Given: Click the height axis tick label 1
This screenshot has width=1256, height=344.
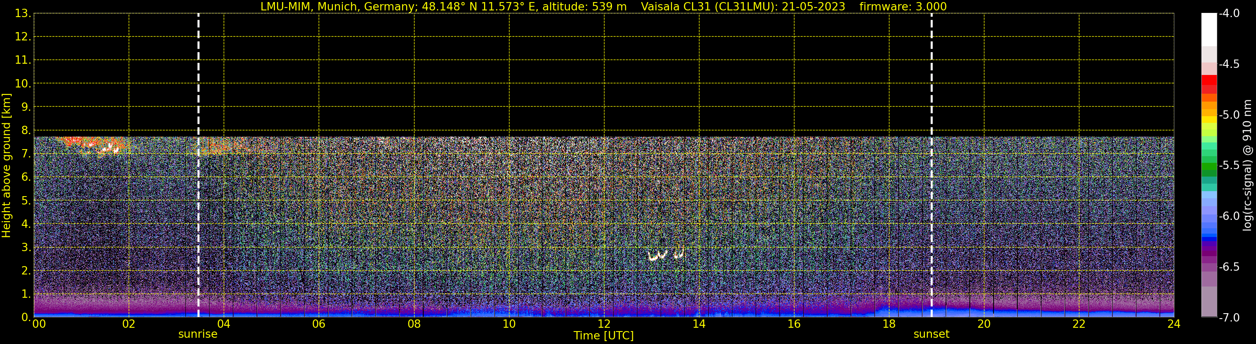Looking at the screenshot, I should pyautogui.click(x=26, y=294).
